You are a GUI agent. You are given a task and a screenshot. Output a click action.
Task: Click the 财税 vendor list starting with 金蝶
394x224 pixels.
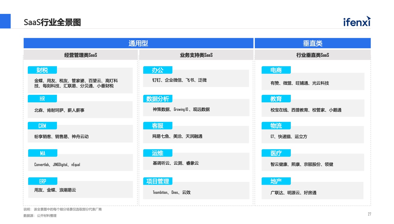[x=76, y=83]
